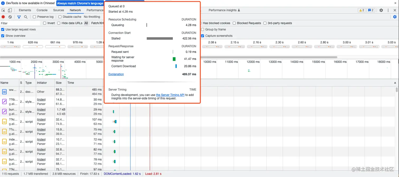Toggle Hide data URLs checkbox
399x177 pixels.
[59, 23]
